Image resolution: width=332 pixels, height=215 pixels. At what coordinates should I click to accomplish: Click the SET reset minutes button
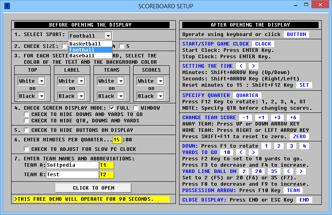click(x=304, y=85)
